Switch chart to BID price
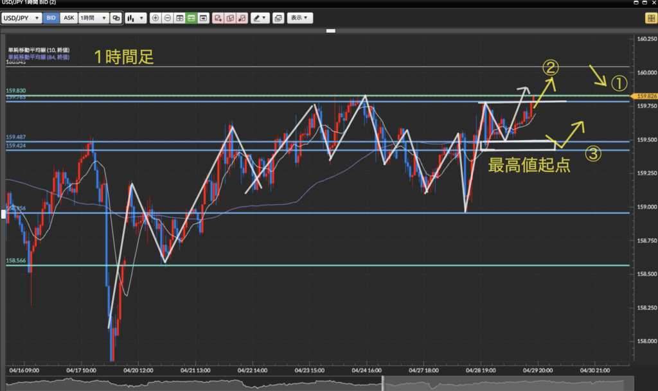Image resolution: width=658 pixels, height=391 pixels. pos(51,18)
